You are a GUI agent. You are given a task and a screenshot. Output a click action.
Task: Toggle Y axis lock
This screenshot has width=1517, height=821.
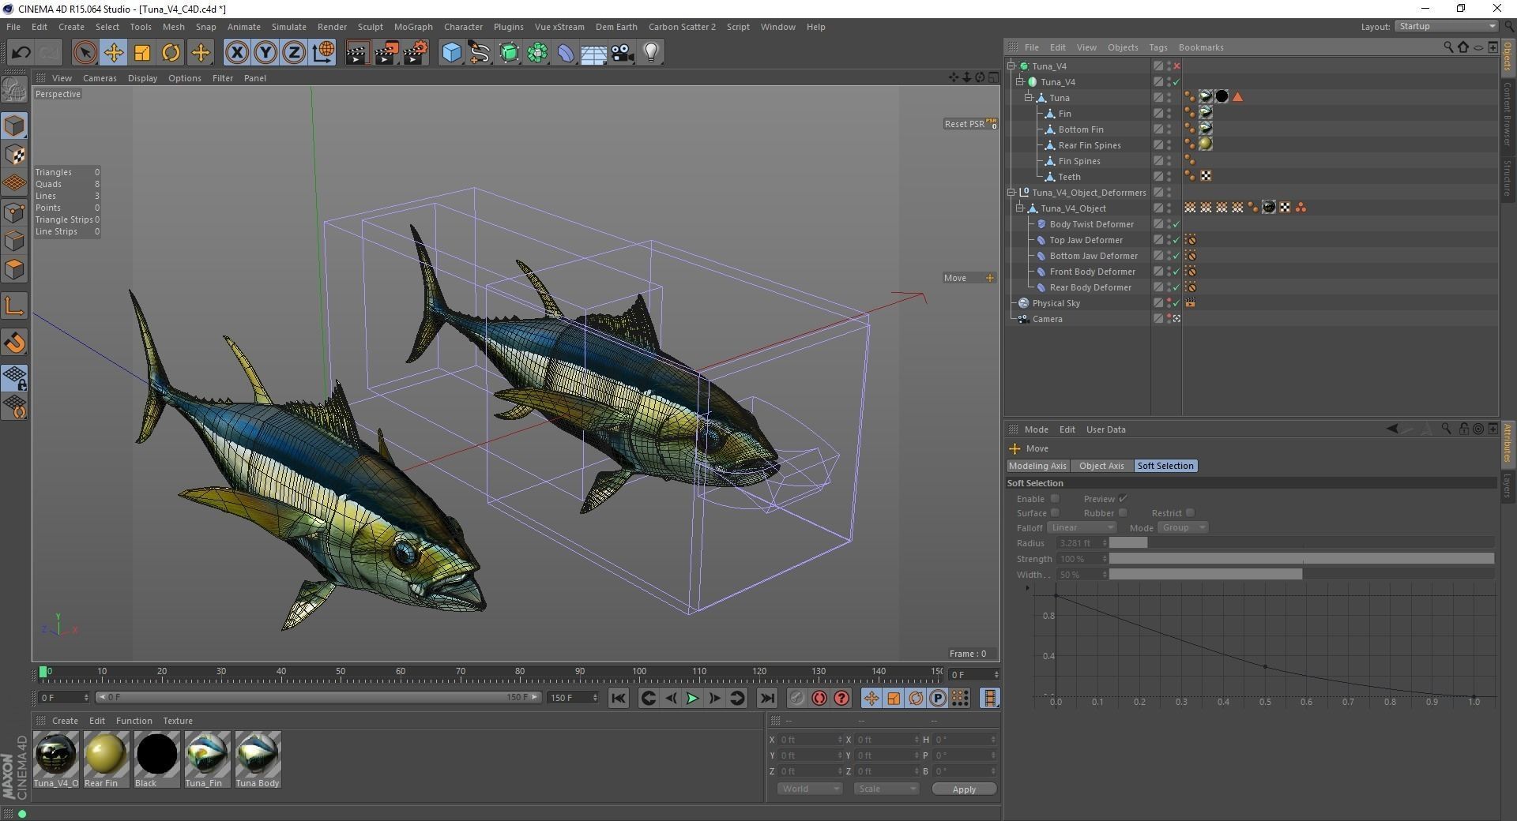(265, 53)
